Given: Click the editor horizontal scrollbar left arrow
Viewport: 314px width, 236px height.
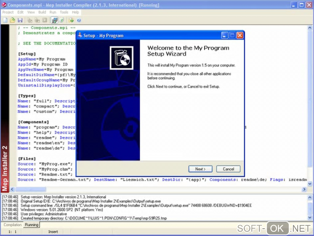Looking at the screenshot, I should pyautogui.click(x=12, y=189).
